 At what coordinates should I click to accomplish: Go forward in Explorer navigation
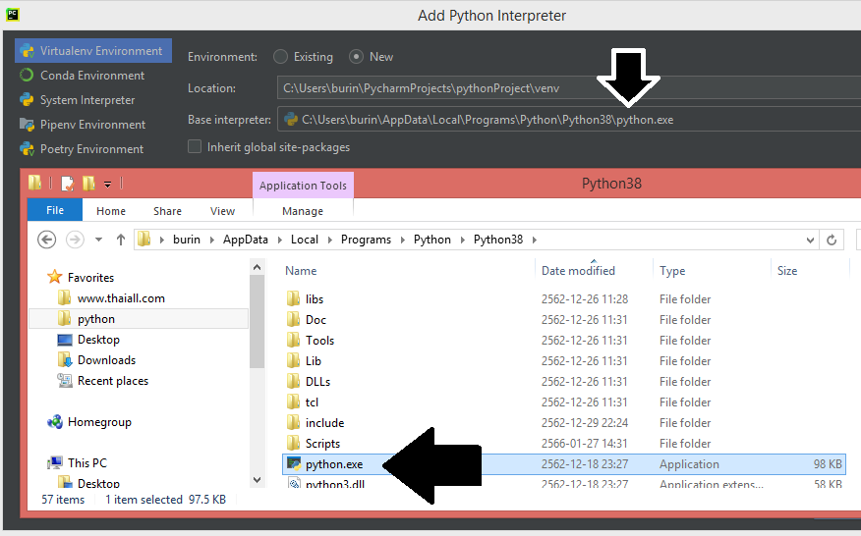coord(75,240)
